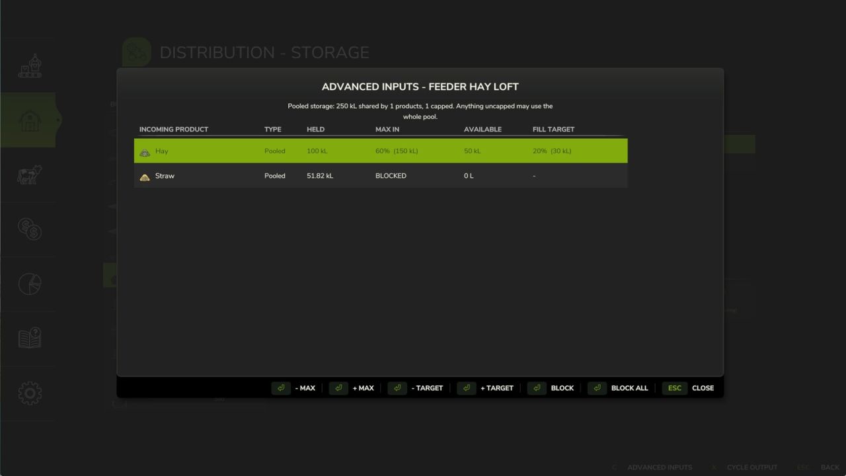Screen dimensions: 846x476
Task: Click the key icon beside BLOCK ALL
Action: [597, 388]
